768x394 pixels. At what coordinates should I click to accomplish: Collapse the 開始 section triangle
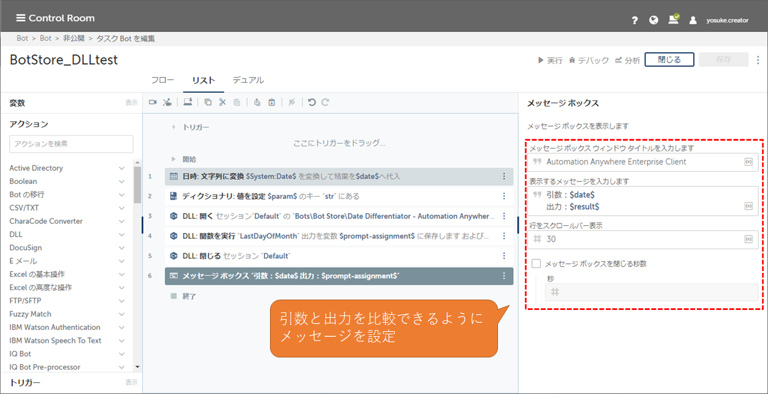tap(173, 159)
